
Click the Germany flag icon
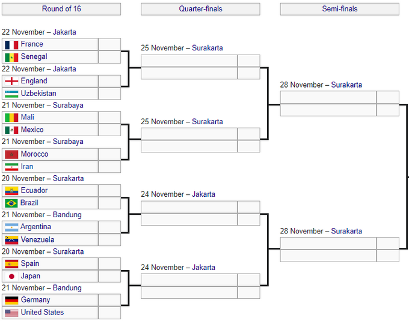tap(11, 300)
